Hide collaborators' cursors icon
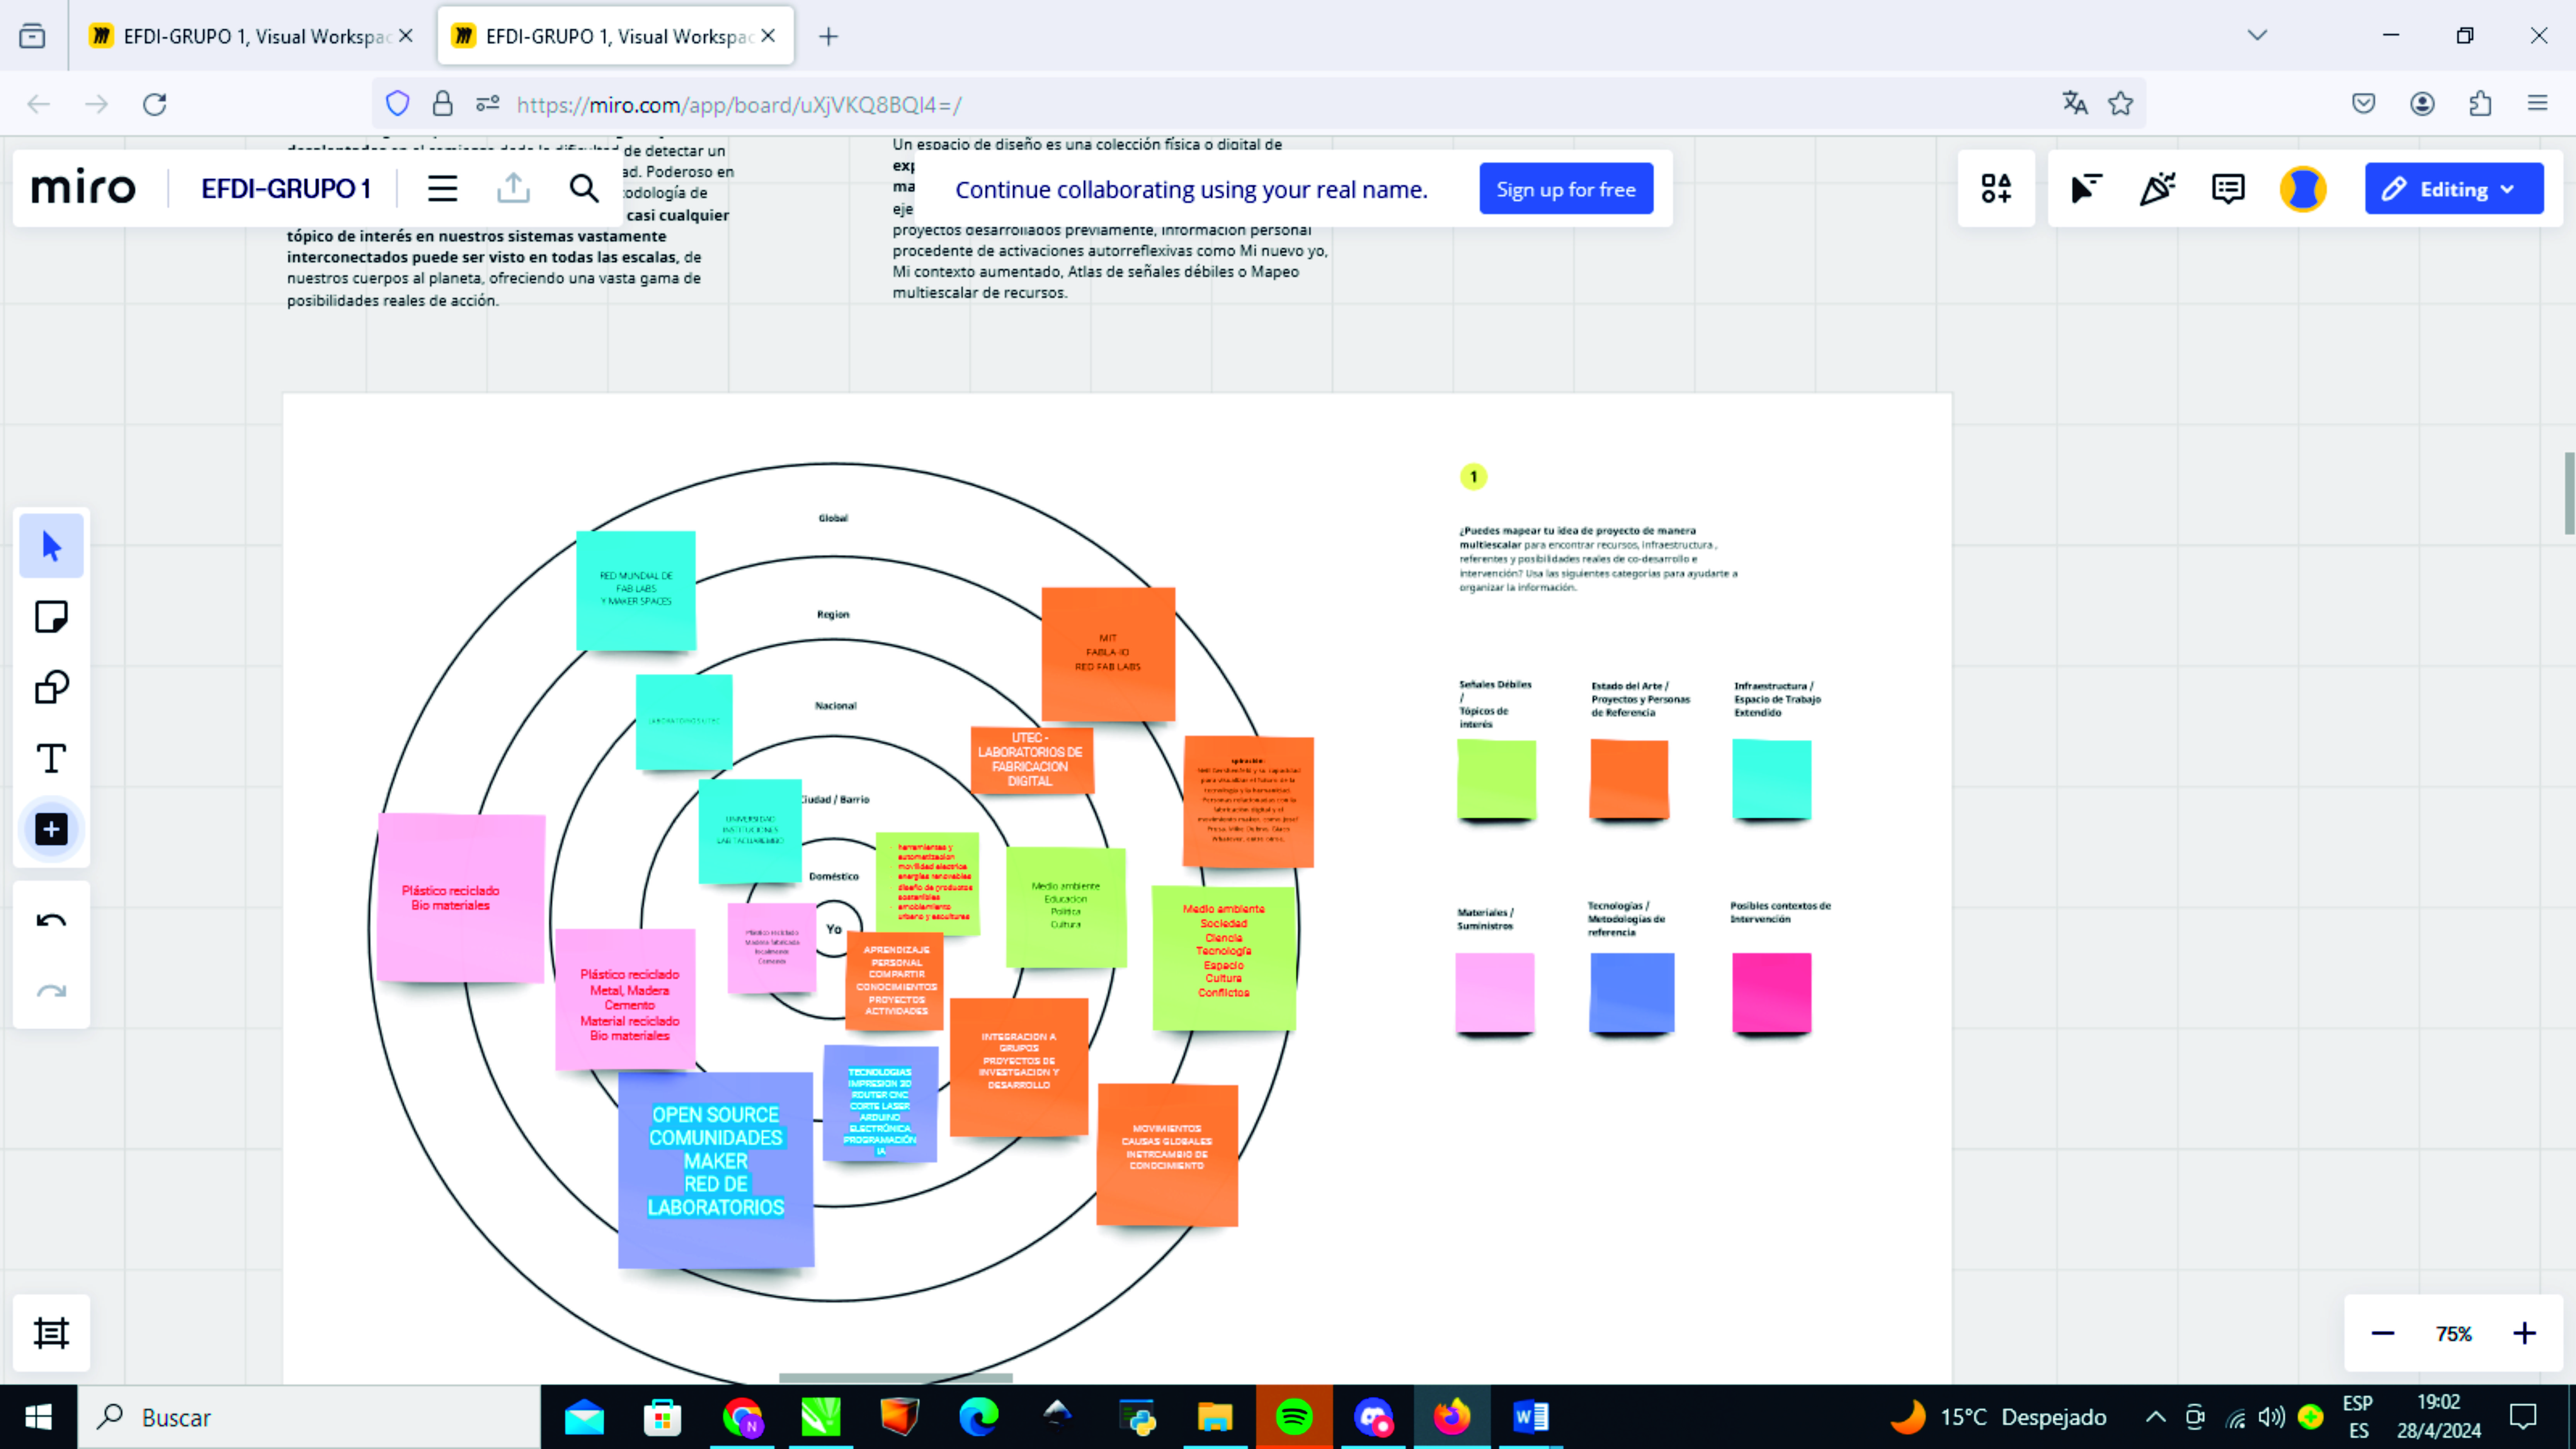This screenshot has height=1449, width=2576. [2086, 189]
